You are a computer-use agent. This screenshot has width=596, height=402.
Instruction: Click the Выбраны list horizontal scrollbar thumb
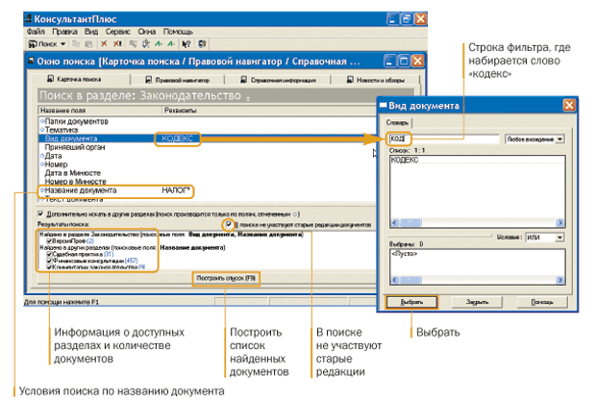(x=410, y=280)
